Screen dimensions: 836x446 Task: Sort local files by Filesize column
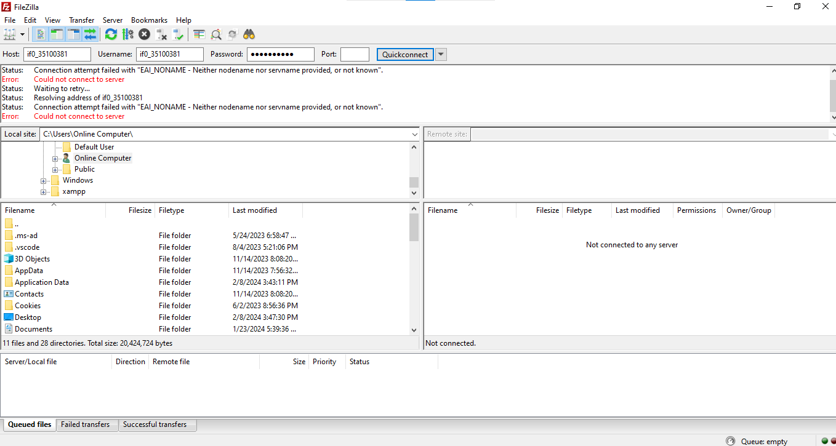[130, 210]
